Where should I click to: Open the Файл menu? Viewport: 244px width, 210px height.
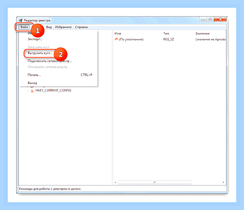24,27
